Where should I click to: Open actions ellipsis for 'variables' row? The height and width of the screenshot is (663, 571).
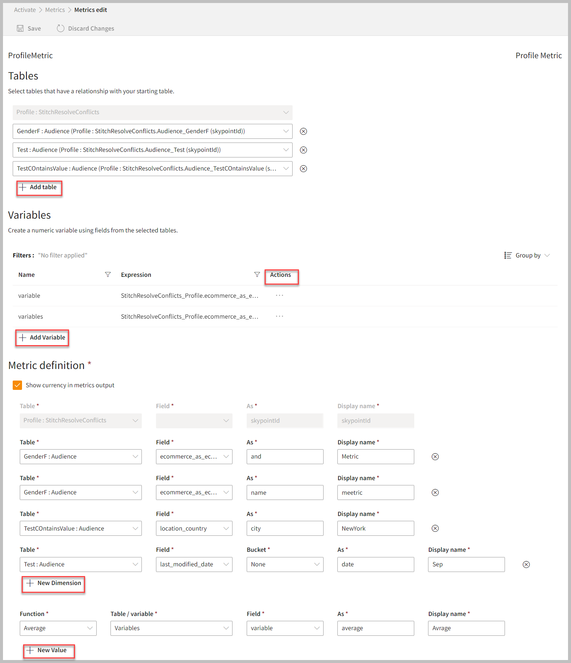coord(280,316)
